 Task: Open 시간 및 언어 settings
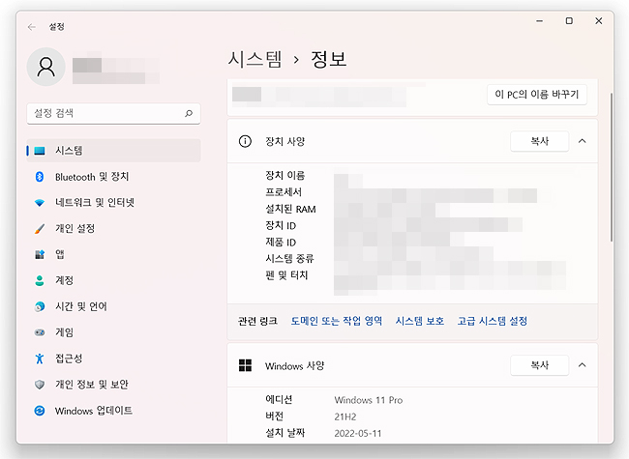click(x=113, y=306)
